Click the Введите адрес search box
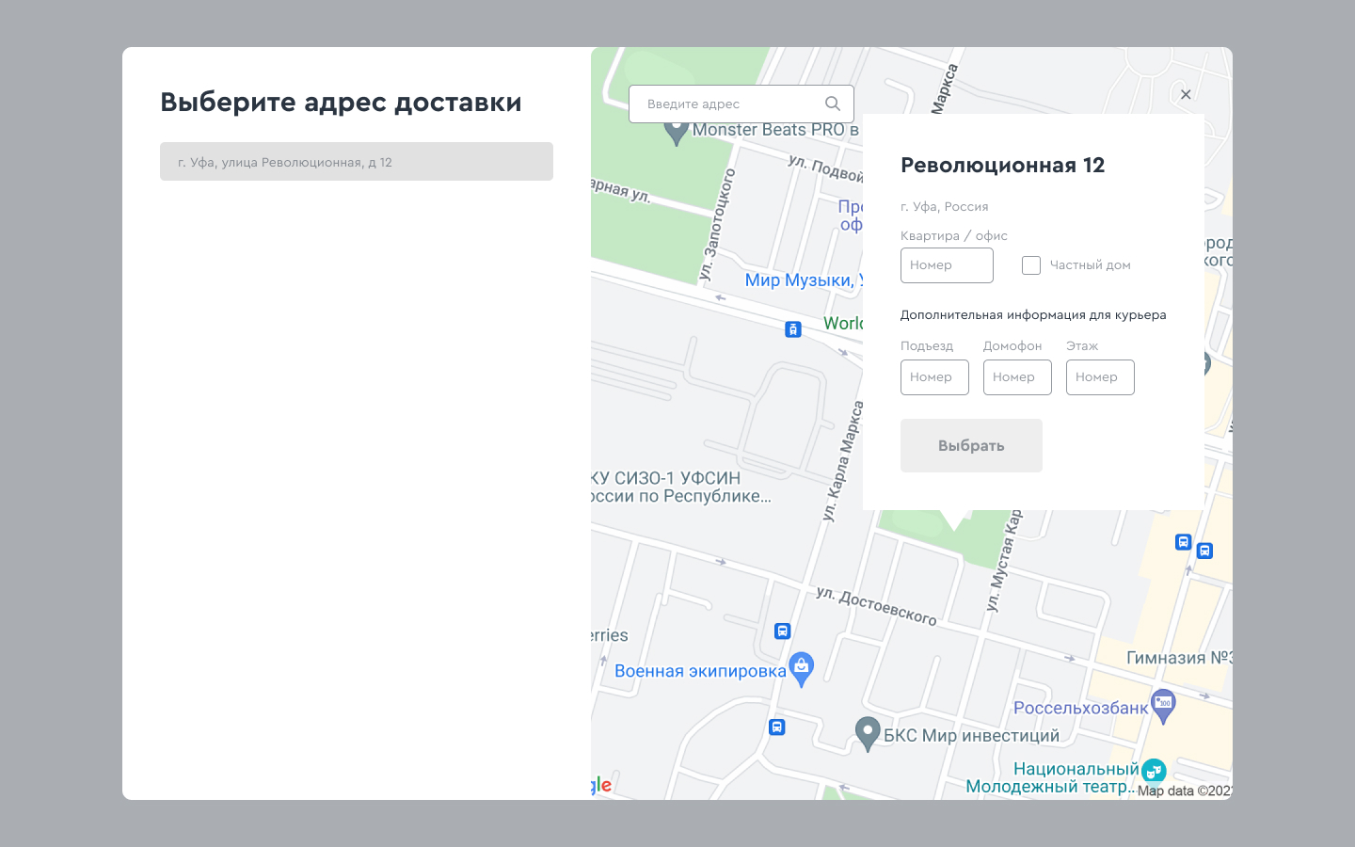Viewport: 1355px width, 847px height. click(734, 104)
